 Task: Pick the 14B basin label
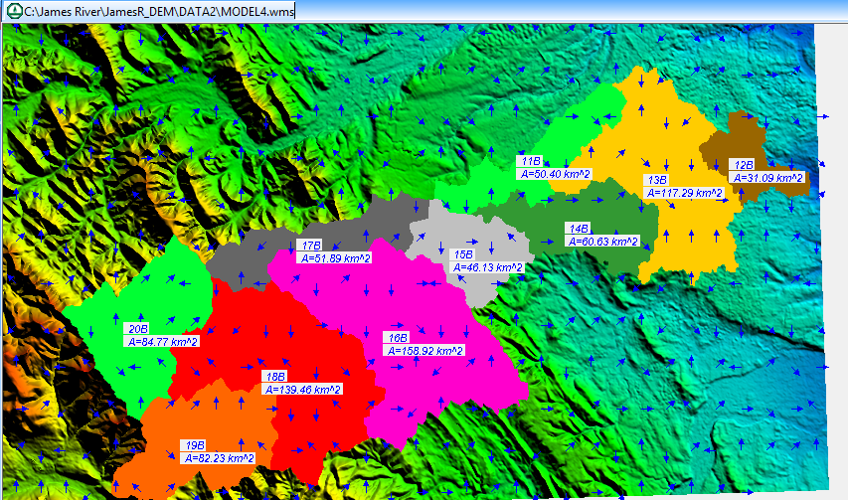pyautogui.click(x=580, y=229)
